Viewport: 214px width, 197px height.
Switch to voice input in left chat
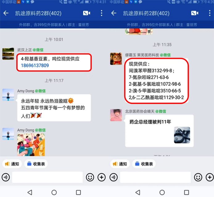[6, 177]
